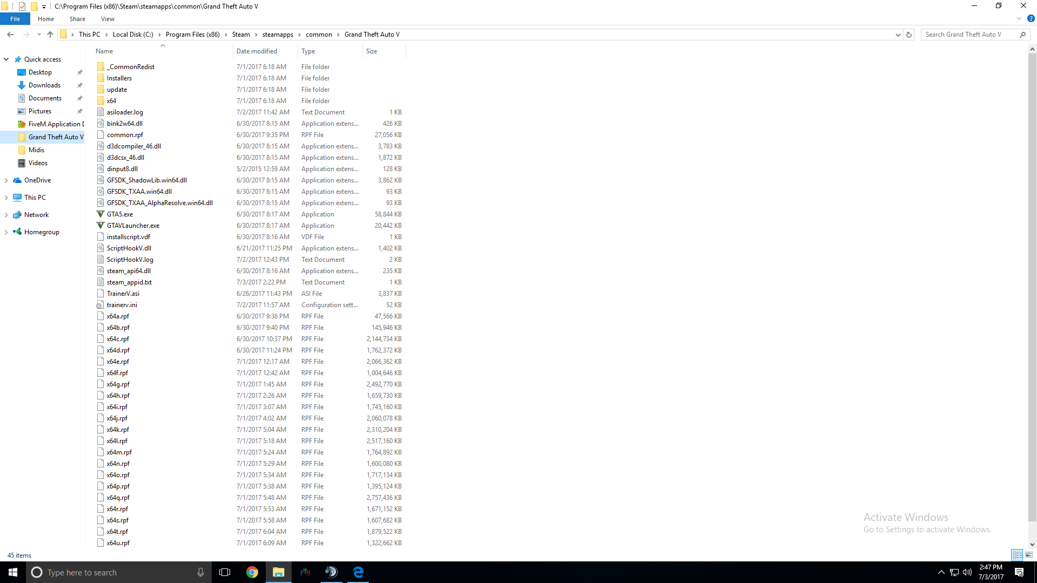1037x583 pixels.
Task: Open the Customize Quick Access Toolbar dropdown
Action: (43, 6)
